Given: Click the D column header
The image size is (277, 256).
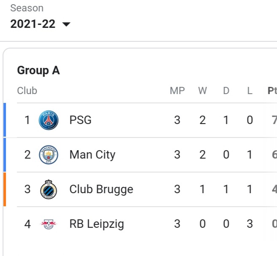Looking at the screenshot, I should point(226,91).
